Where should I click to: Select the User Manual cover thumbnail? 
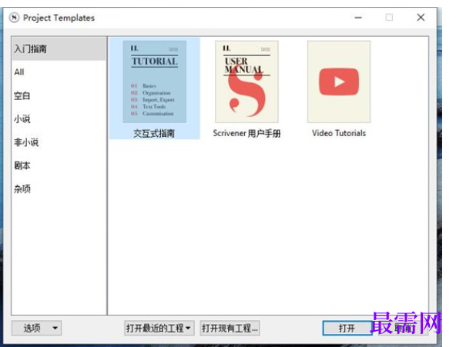click(246, 82)
